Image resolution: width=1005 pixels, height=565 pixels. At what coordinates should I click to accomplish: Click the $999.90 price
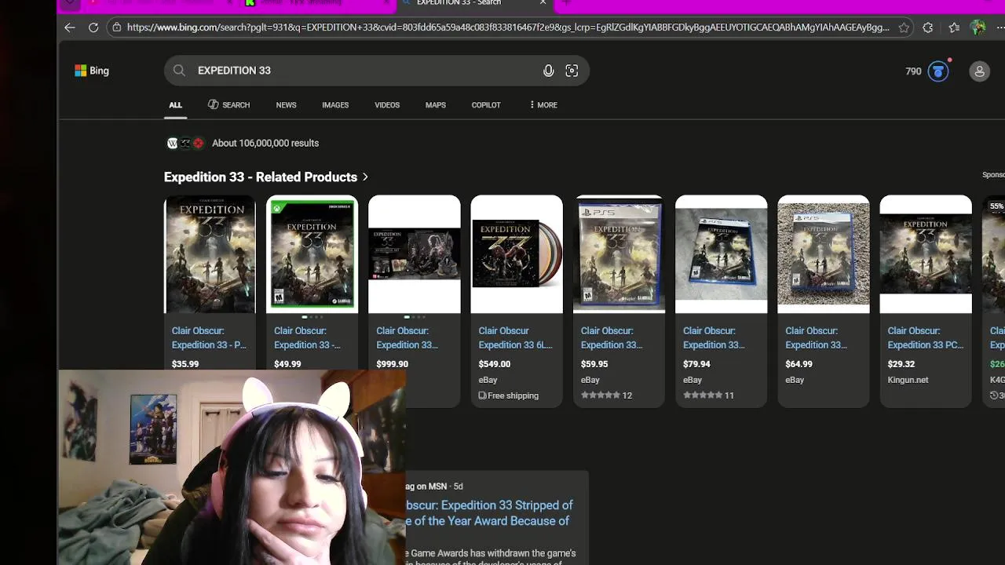392,364
